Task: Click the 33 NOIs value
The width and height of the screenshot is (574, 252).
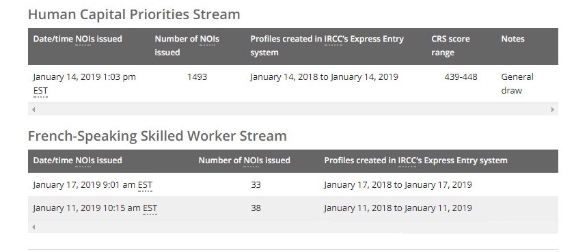Action: pos(256,185)
